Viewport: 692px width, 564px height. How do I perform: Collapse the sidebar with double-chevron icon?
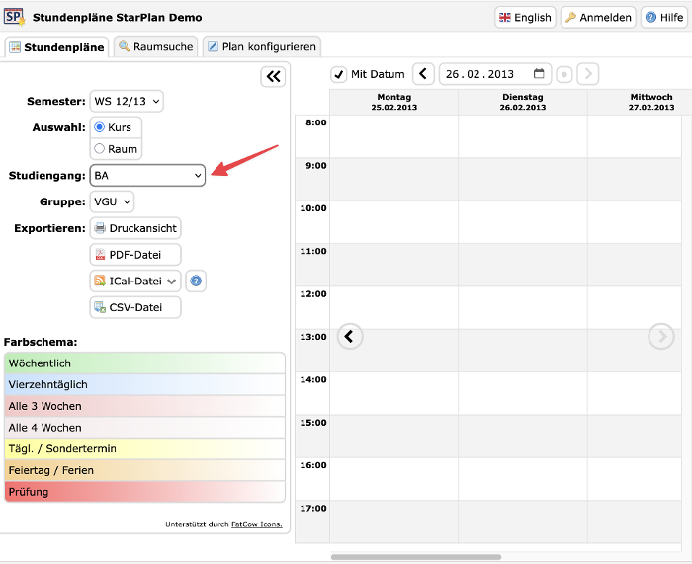click(x=273, y=77)
